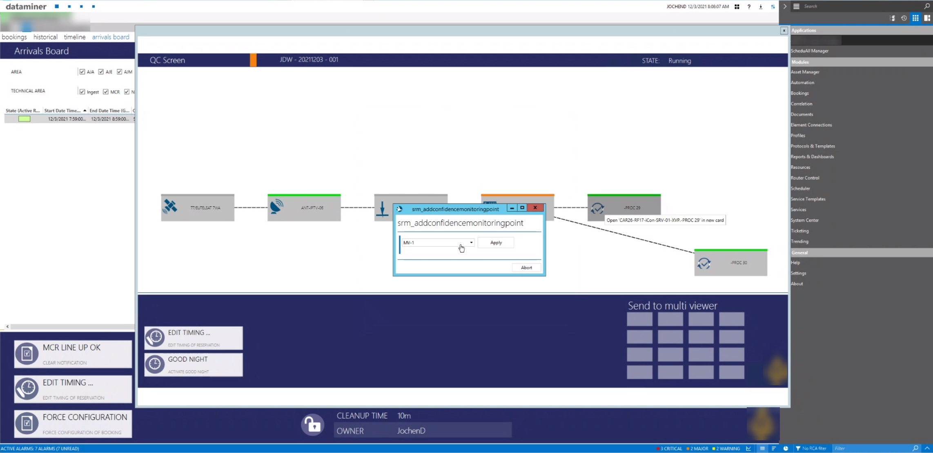The width and height of the screenshot is (933, 453).
Task: Click the 2 MAJOR alarm counter
Action: click(x=697, y=449)
